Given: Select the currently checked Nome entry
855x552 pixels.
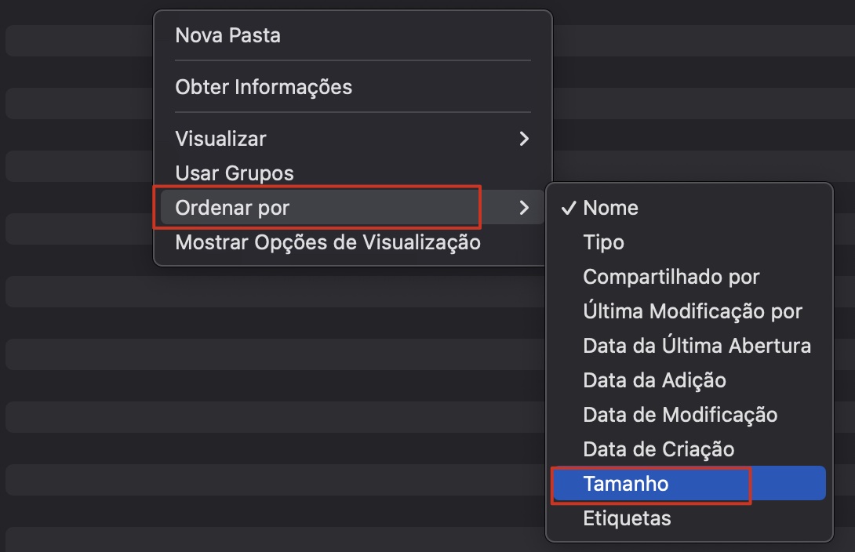Looking at the screenshot, I should (609, 208).
